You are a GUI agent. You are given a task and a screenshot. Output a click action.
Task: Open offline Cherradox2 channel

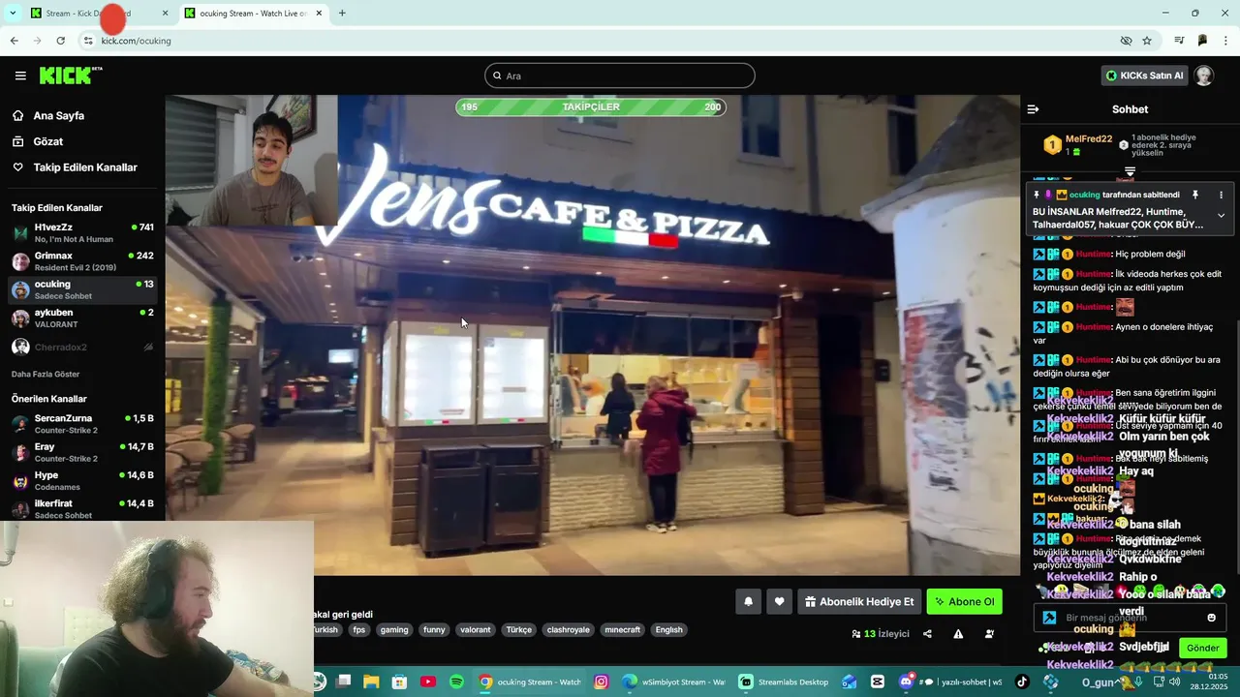(x=82, y=347)
